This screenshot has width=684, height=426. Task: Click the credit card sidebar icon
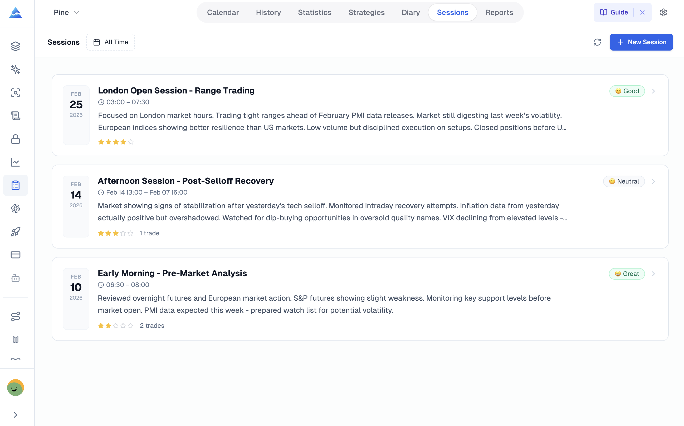coord(16,255)
